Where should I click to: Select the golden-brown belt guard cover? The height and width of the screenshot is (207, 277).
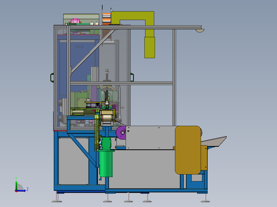[x=188, y=150]
